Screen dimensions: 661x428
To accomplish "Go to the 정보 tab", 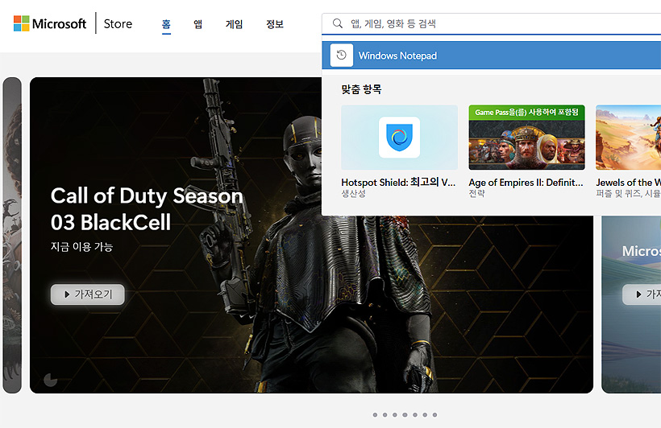I will (275, 24).
